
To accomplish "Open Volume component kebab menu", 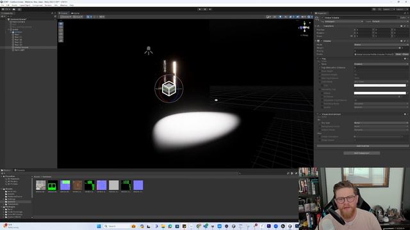I will (407, 41).
